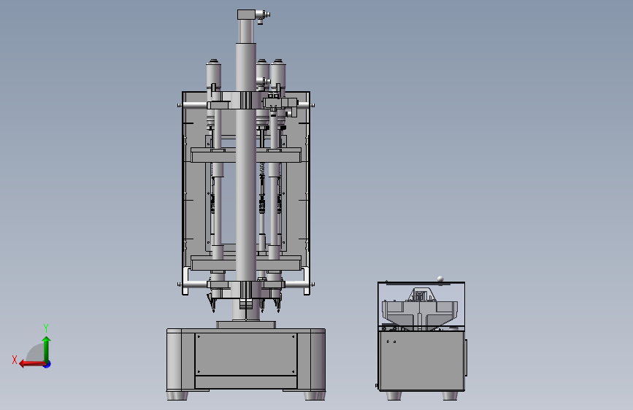
Task: Select the white ball knob on the small machine
Action: 440,279
